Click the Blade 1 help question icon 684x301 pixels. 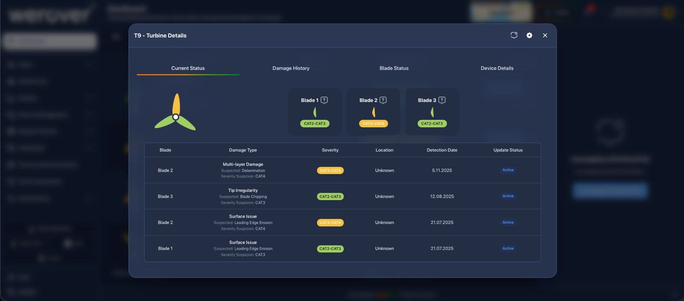[x=324, y=100]
